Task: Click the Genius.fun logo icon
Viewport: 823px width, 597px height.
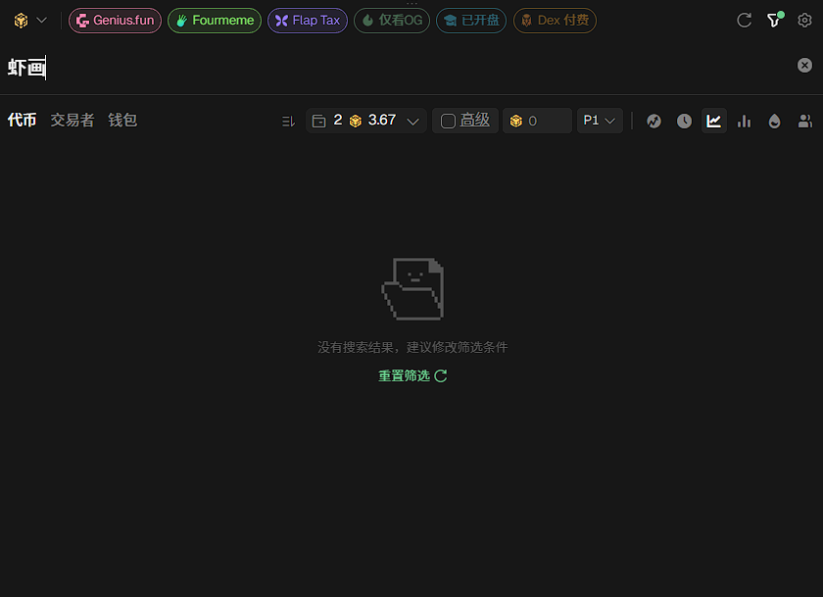Action: coord(82,21)
